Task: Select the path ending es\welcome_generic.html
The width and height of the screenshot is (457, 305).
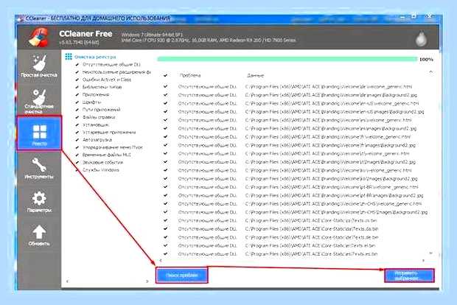Action: click(328, 120)
